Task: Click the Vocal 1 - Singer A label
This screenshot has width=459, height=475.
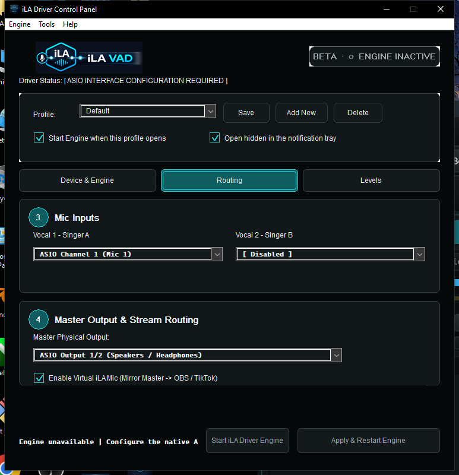Action: coord(61,235)
